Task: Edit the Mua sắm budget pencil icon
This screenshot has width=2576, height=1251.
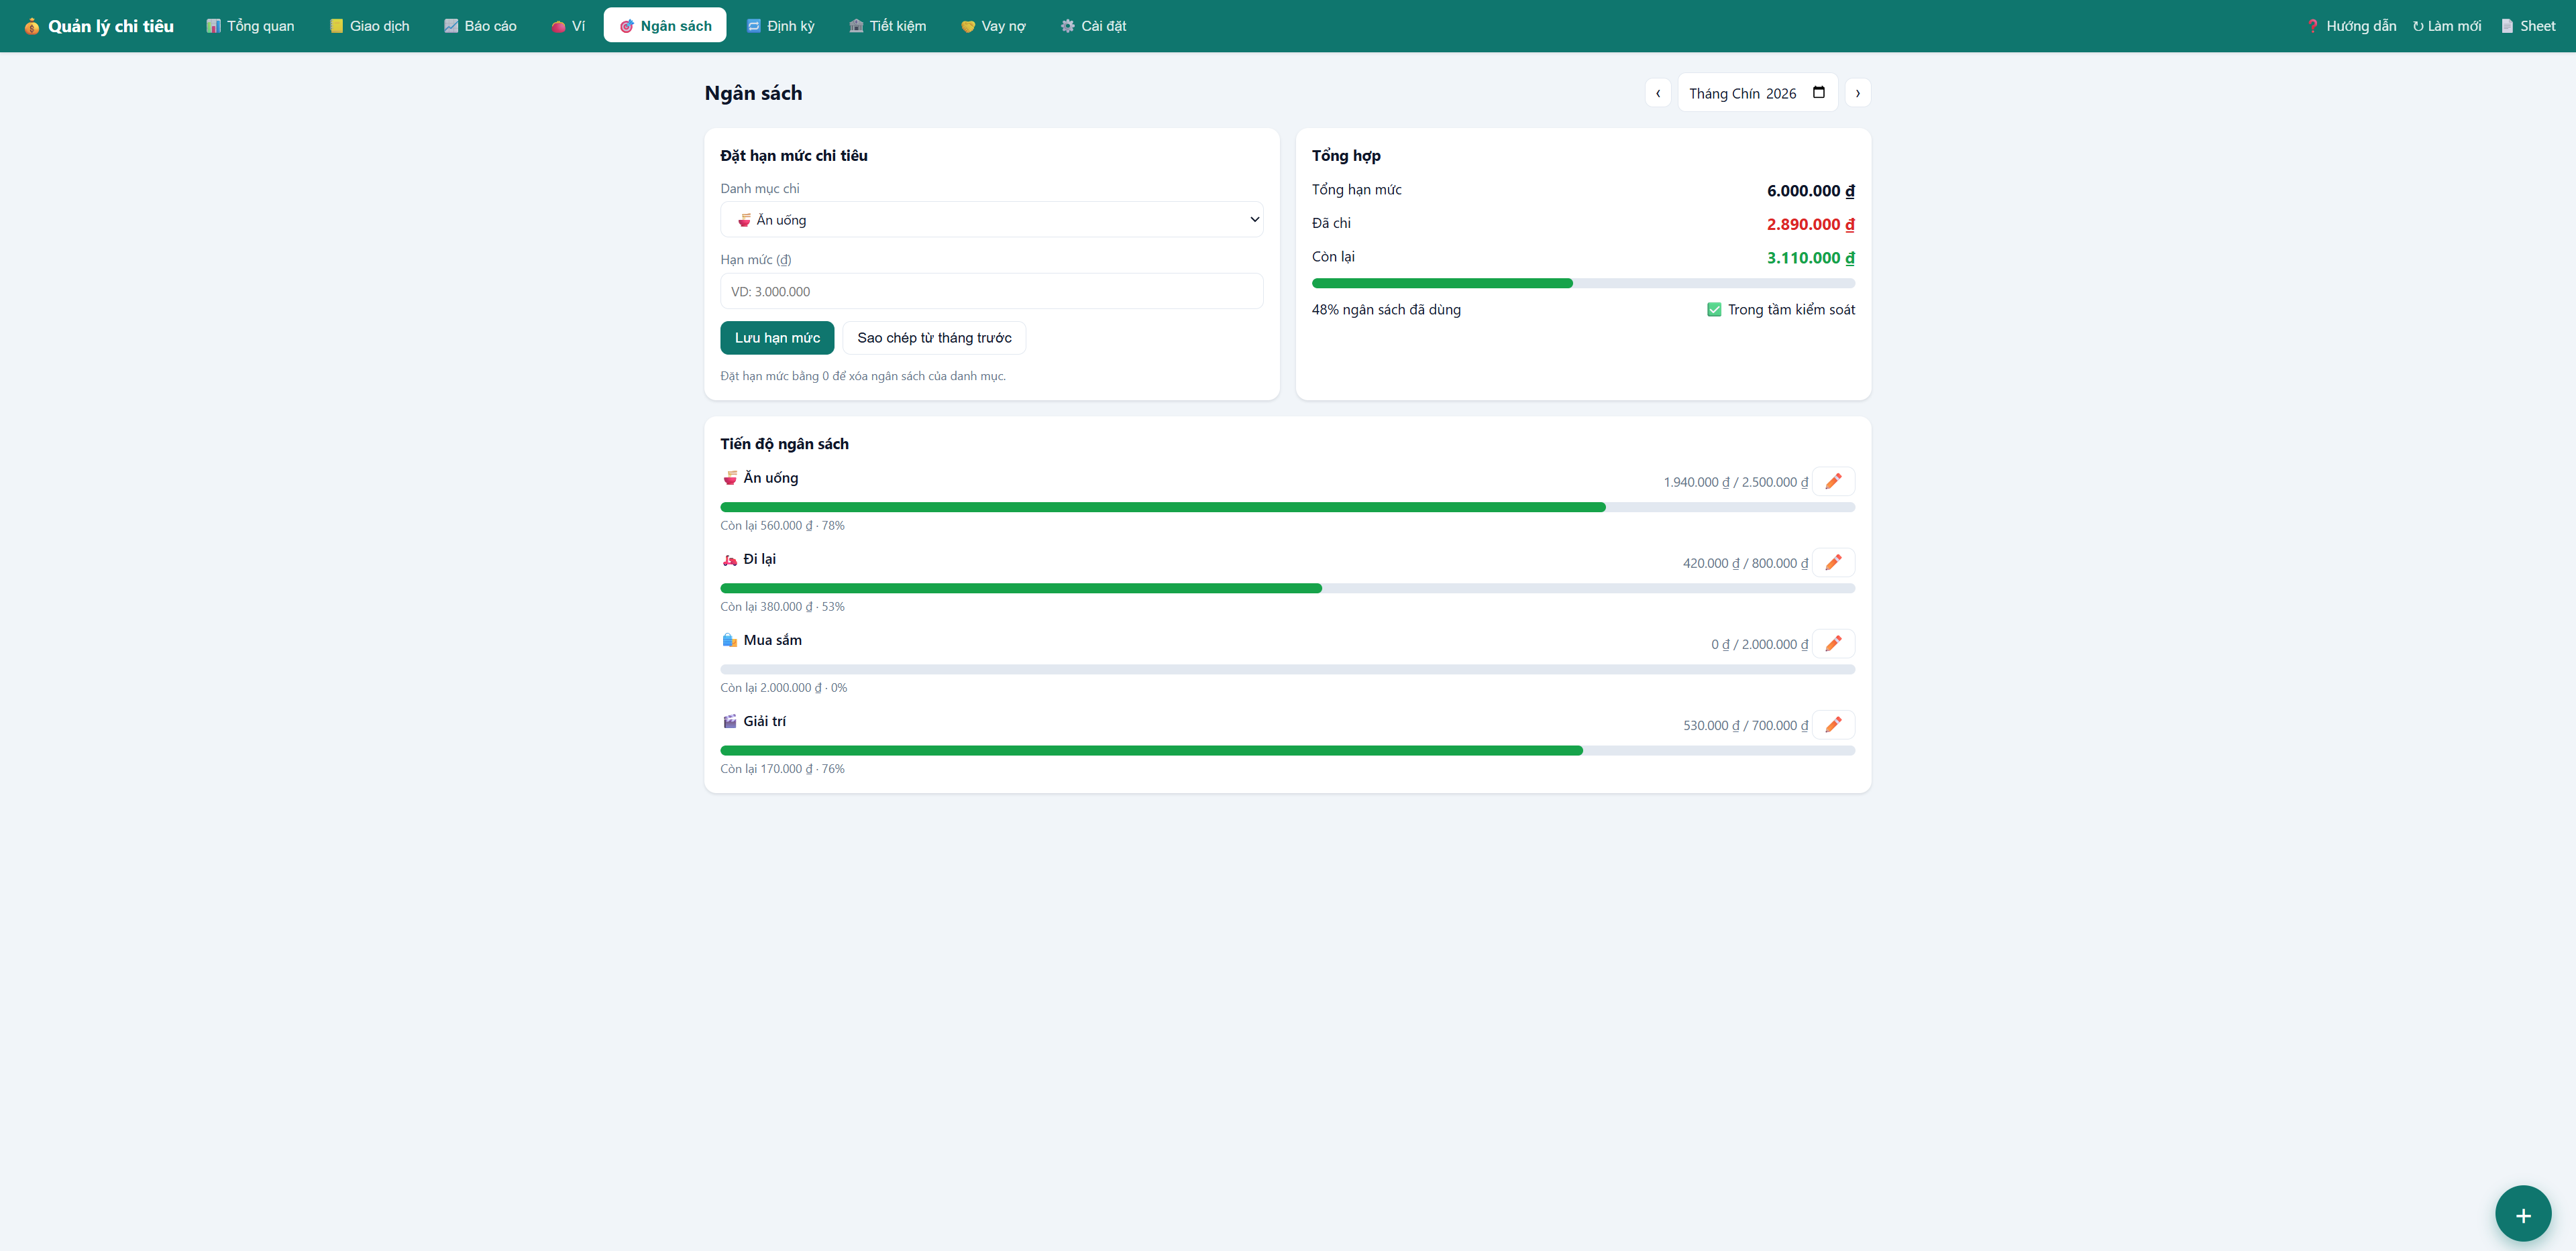Action: (x=1833, y=644)
